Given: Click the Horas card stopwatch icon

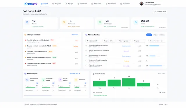Looking at the screenshot, I should 136,22.
